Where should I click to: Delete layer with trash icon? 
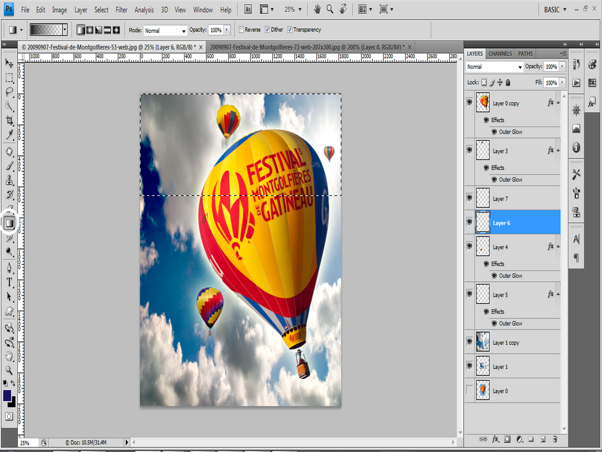point(555,439)
